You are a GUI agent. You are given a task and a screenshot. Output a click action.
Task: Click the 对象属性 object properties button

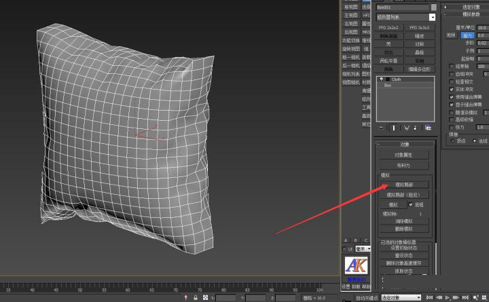point(404,155)
